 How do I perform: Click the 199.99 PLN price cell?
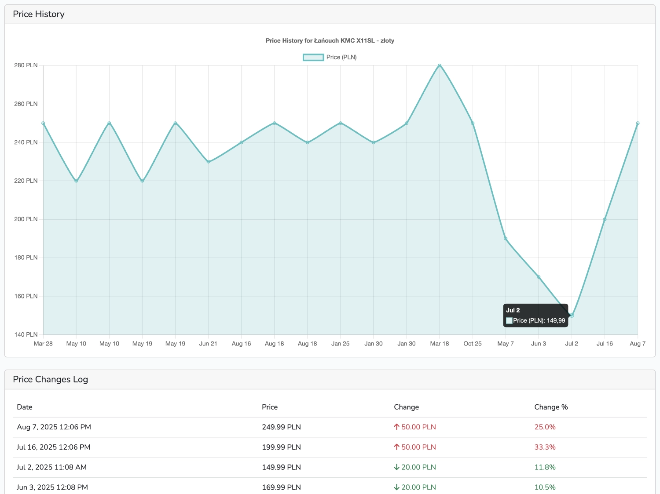pyautogui.click(x=281, y=447)
